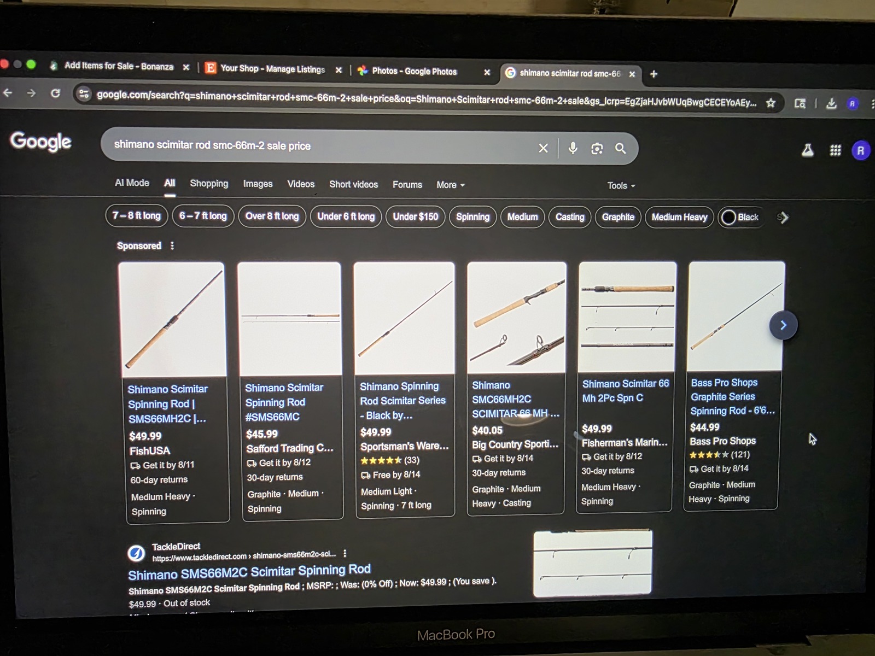Open TackleDirect Shimano SMS66M2C result title
The height and width of the screenshot is (656, 875).
coord(249,572)
